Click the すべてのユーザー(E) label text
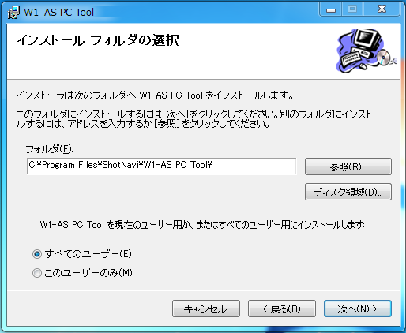Screen dimensions: 406x333 88,254
